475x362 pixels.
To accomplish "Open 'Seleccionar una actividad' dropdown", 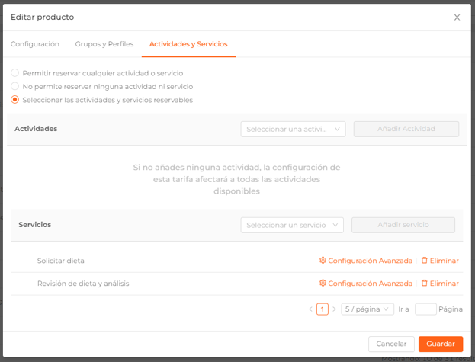I will tap(293, 130).
